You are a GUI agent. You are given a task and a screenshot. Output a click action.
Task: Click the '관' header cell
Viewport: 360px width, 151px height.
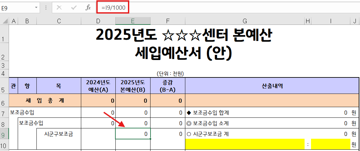coord(14,86)
